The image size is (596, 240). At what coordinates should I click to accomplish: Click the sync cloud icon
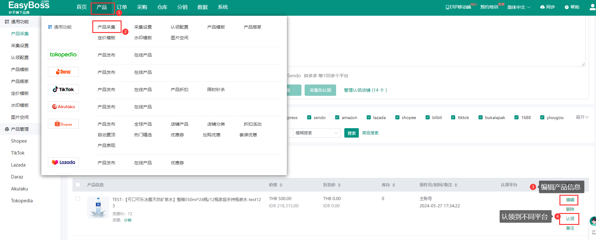point(542,7)
